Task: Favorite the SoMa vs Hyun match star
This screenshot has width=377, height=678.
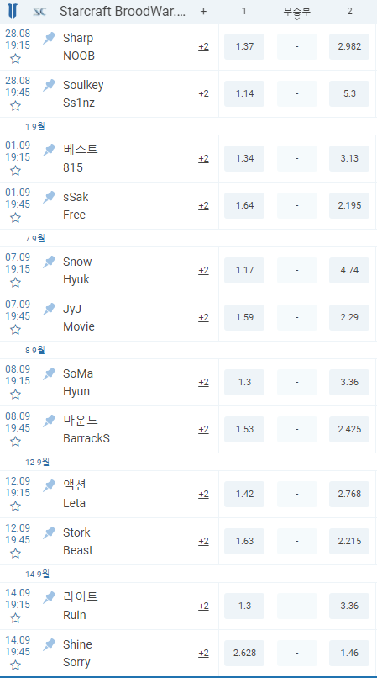Action: coord(16,395)
